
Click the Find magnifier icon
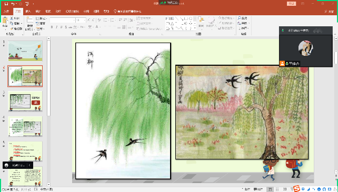(x=239, y=18)
